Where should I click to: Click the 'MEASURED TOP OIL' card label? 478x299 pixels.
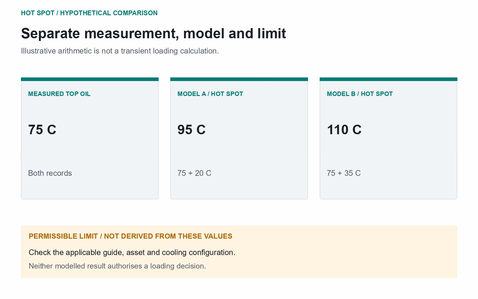pyautogui.click(x=59, y=94)
